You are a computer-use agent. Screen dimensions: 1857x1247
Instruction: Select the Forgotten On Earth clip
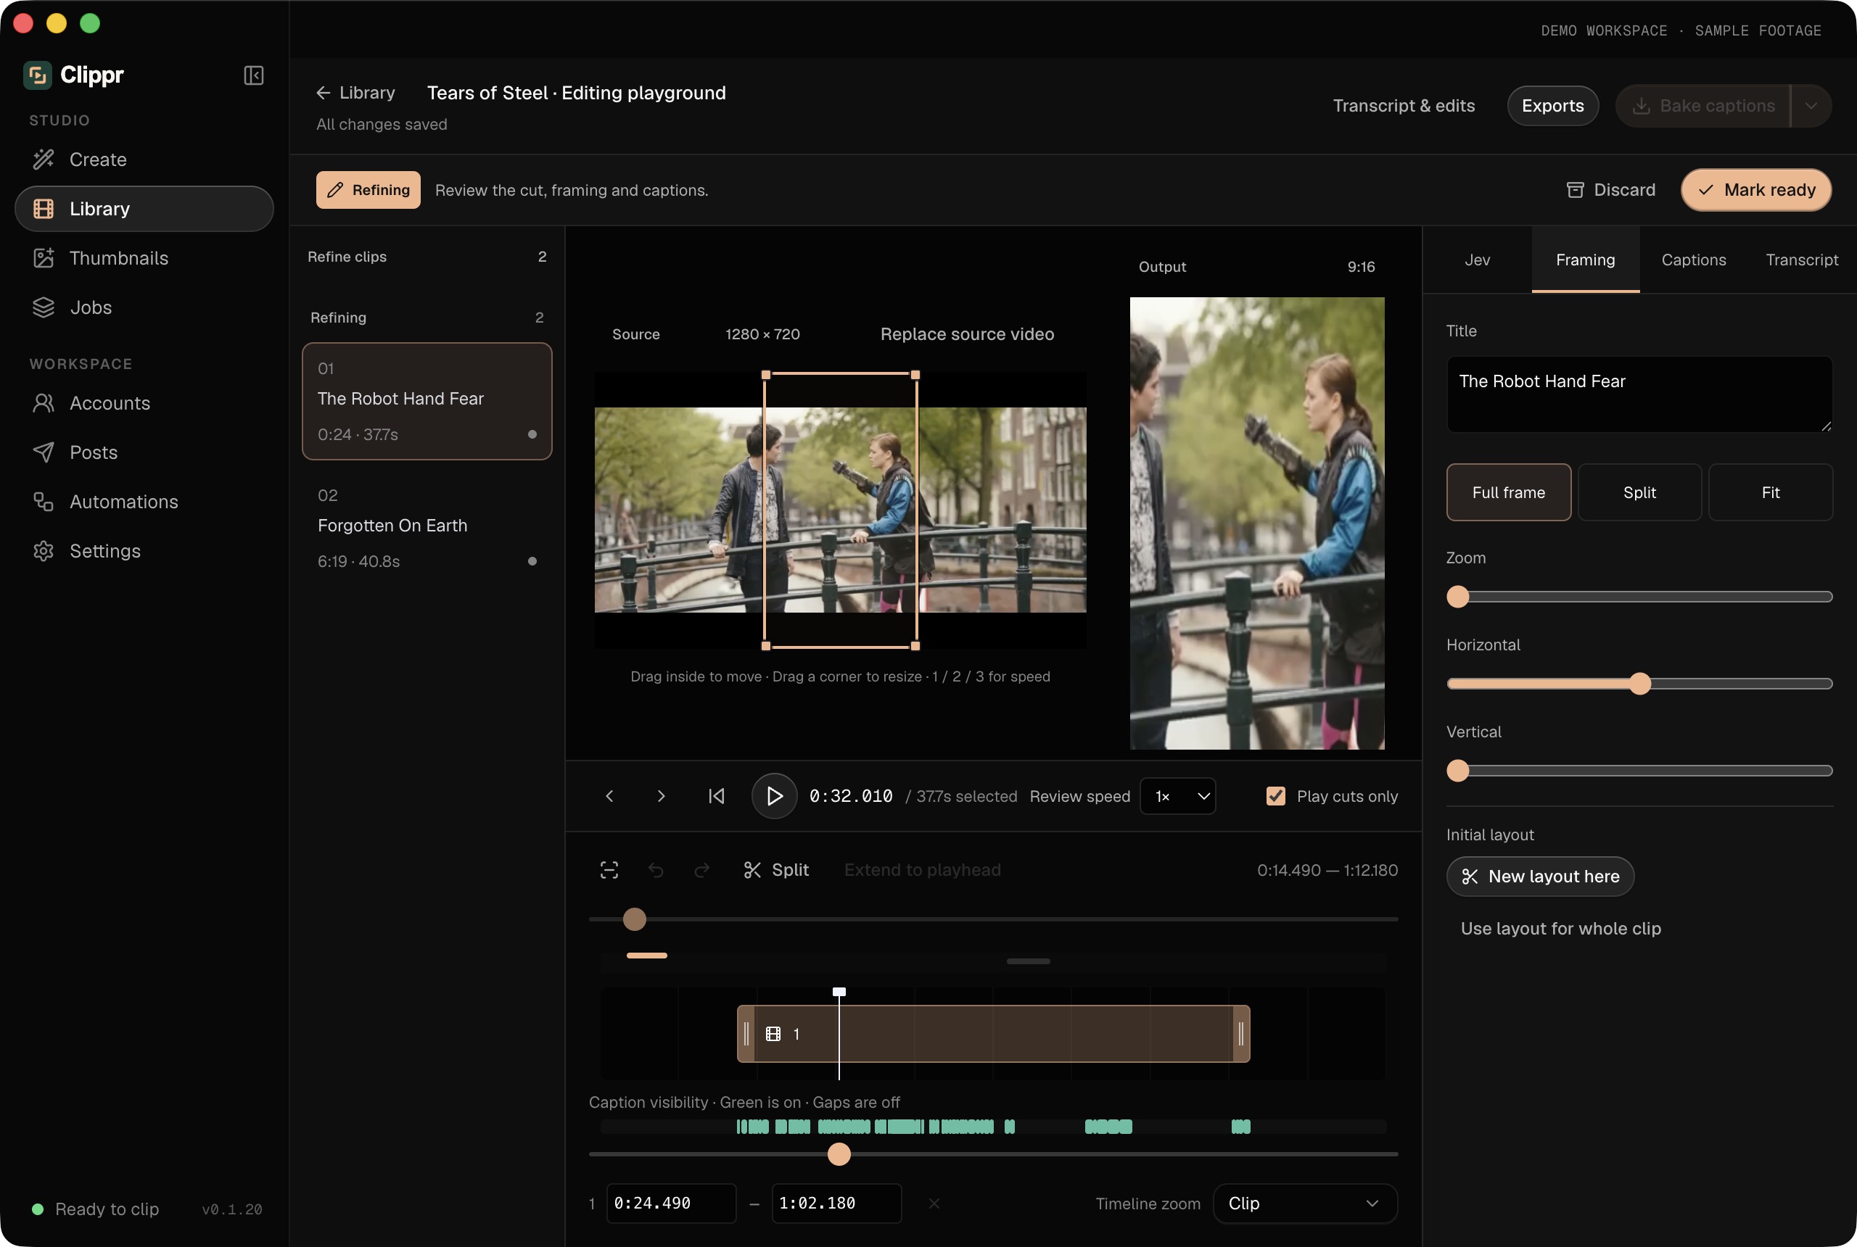click(x=427, y=528)
